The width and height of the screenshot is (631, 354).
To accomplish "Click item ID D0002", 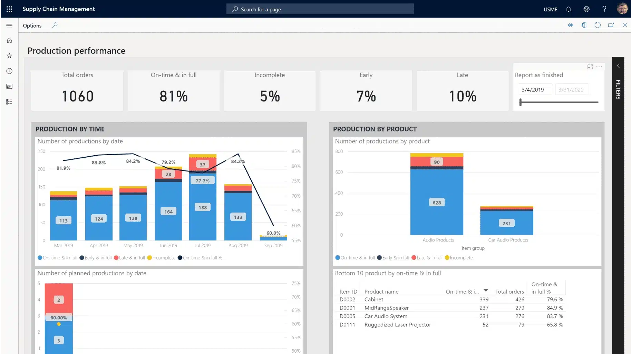I will click(347, 299).
